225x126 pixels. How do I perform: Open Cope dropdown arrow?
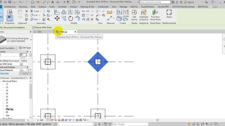[x=41, y=11]
